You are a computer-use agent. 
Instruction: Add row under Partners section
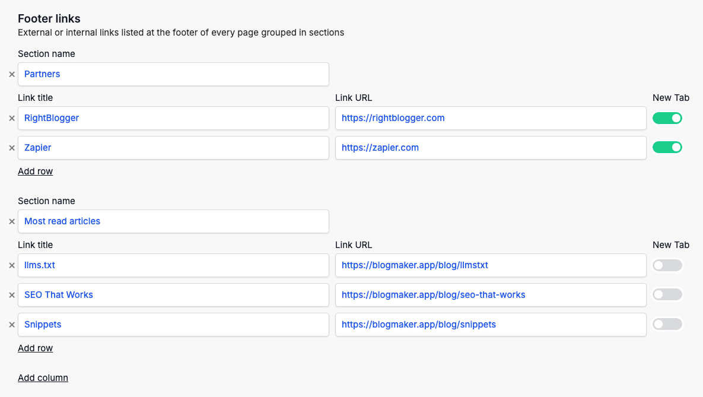coord(36,171)
